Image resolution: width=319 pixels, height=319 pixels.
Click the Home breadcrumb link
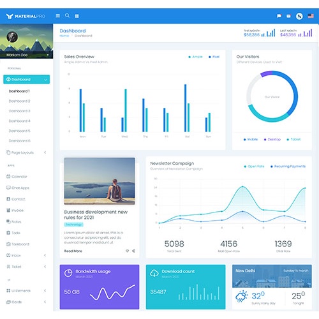tap(64, 36)
